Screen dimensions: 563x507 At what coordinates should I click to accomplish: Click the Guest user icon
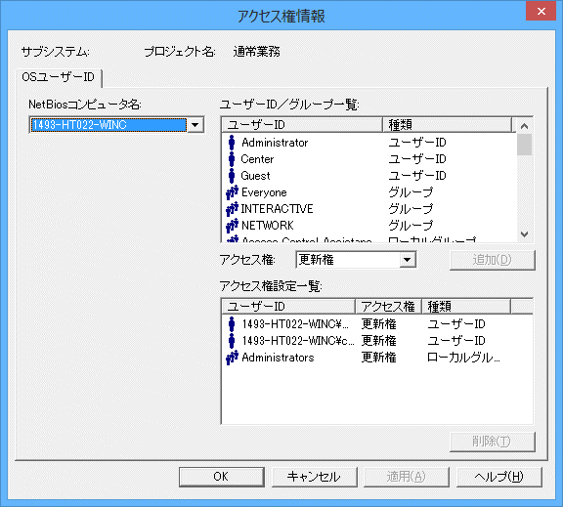232,176
